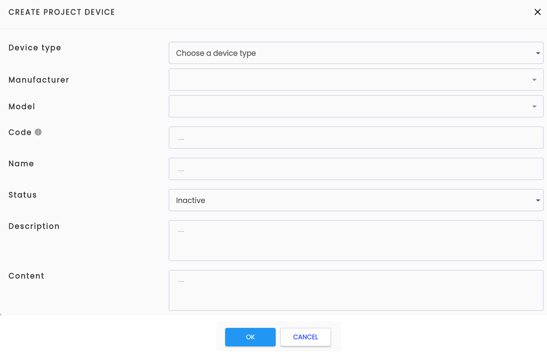Image resolution: width=547 pixels, height=361 pixels.
Task: Click the Model dropdown arrow
Action: 534,107
